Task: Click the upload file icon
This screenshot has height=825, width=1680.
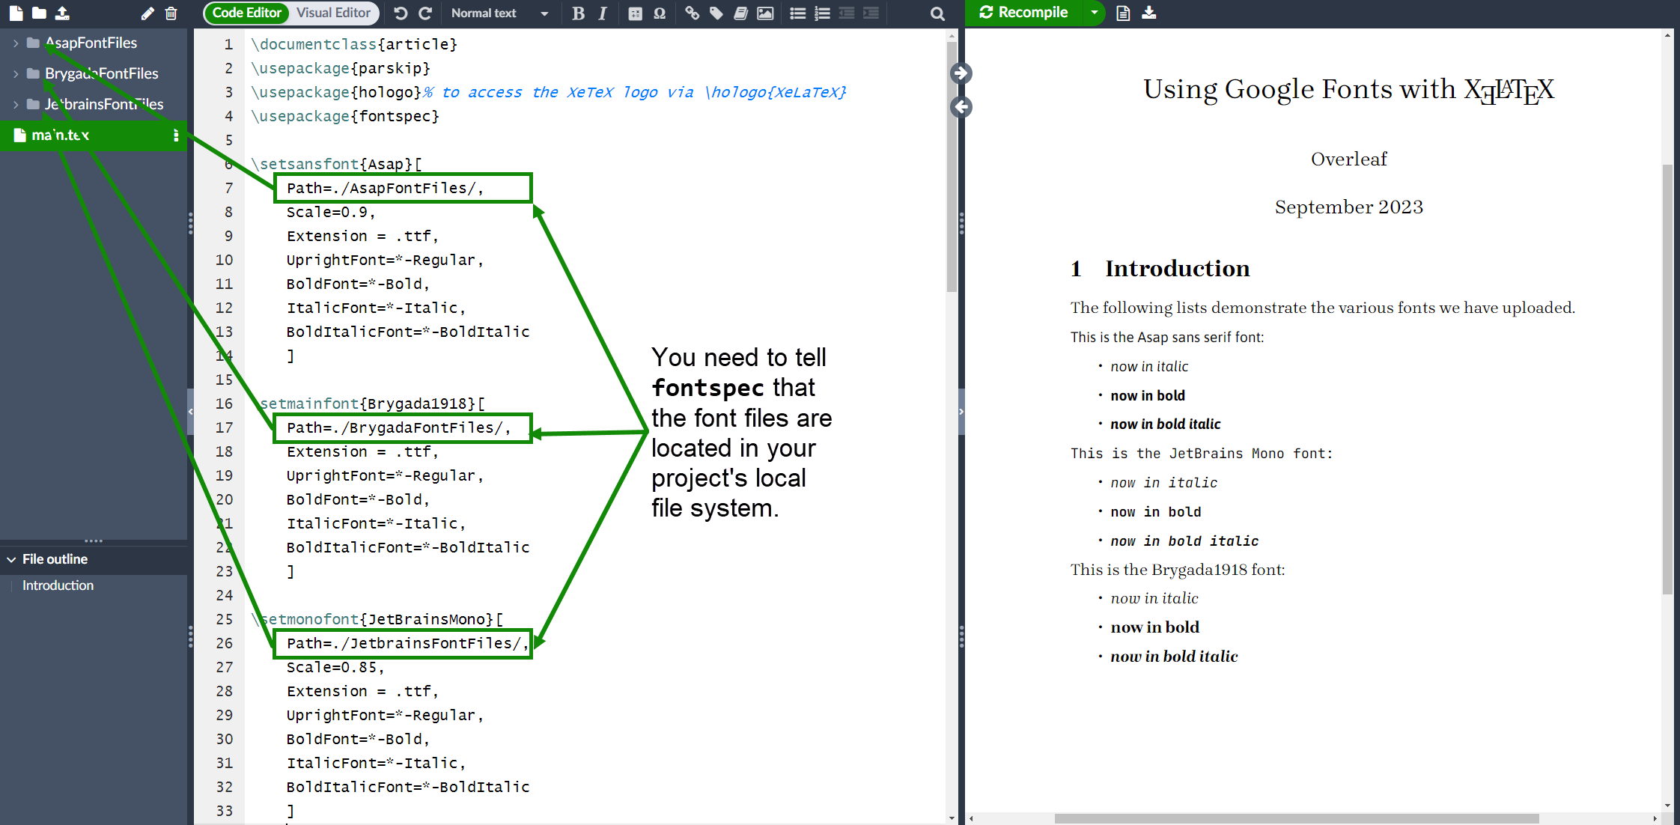Action: pos(62,13)
